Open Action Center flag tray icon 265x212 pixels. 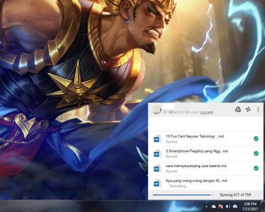click(221, 206)
